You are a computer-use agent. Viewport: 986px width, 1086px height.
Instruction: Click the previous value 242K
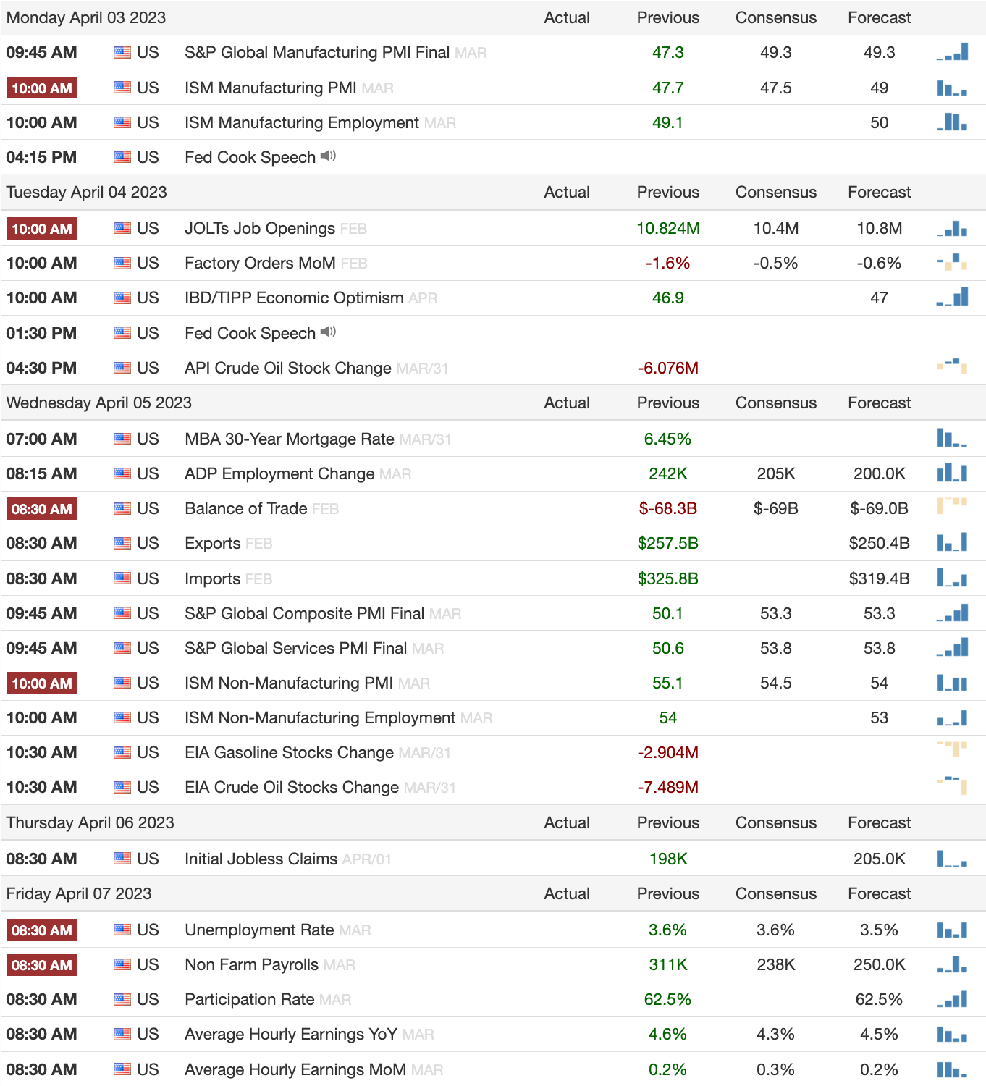(x=668, y=473)
